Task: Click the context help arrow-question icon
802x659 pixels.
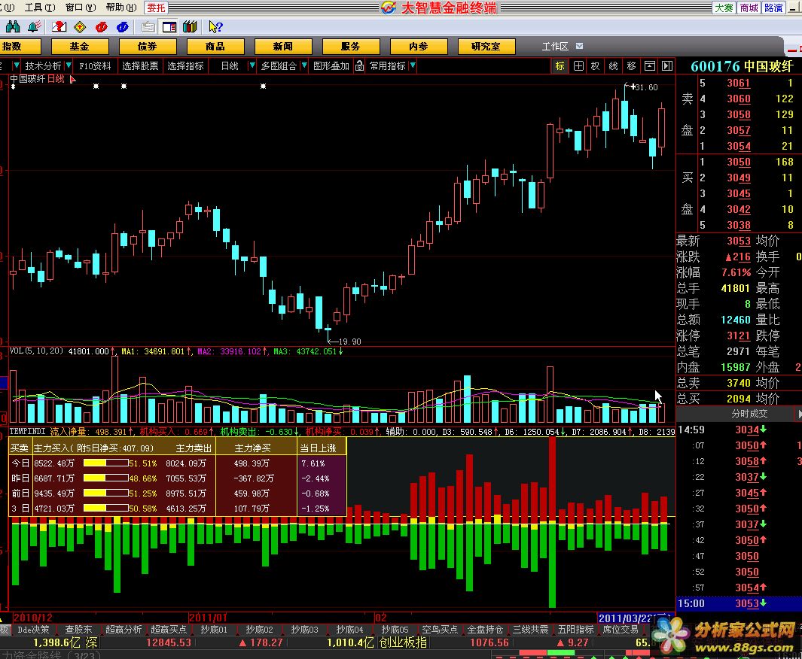Action: [x=215, y=26]
